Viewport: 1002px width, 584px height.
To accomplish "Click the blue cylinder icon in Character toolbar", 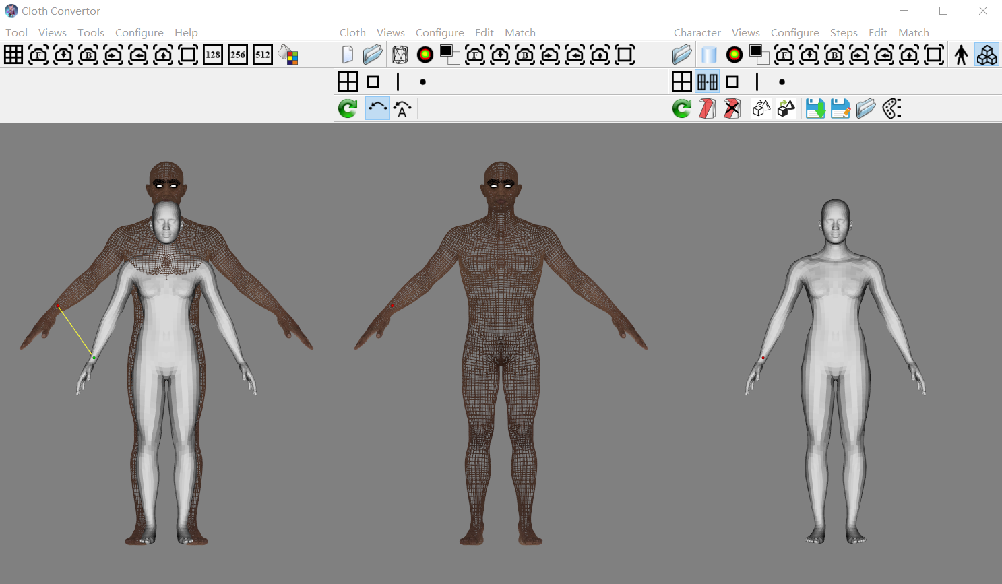I will click(x=709, y=55).
